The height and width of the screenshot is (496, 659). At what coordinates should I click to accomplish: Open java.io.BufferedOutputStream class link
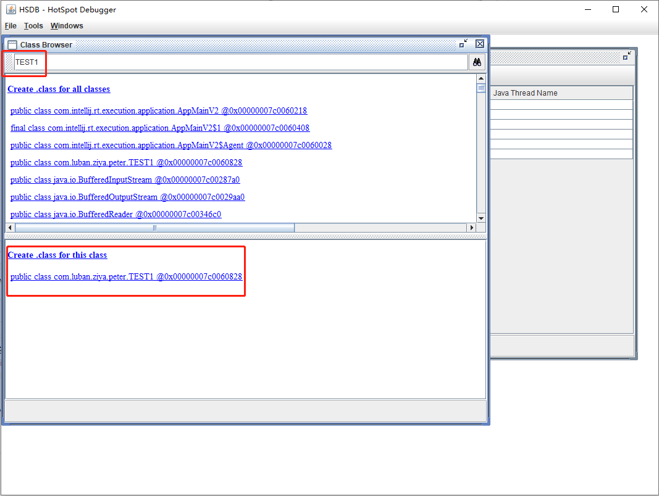127,197
